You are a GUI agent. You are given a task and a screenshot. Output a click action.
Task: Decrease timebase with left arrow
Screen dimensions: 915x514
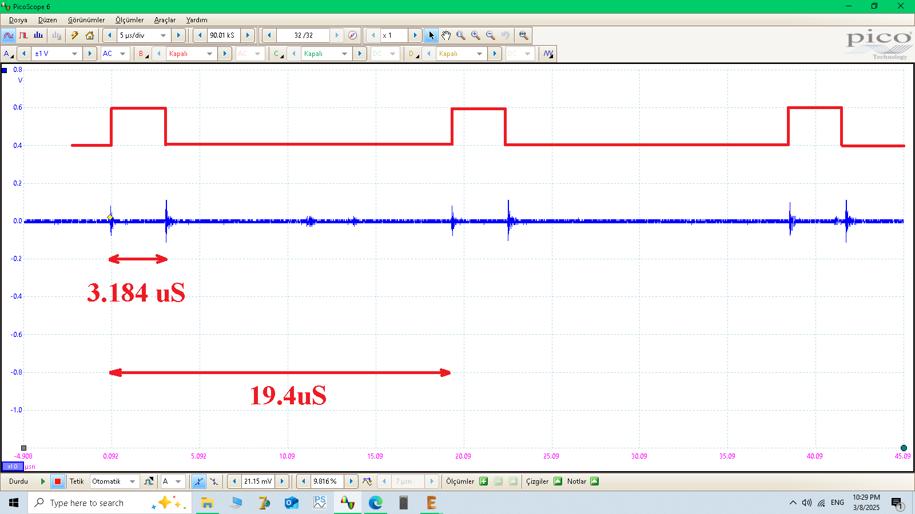click(110, 35)
